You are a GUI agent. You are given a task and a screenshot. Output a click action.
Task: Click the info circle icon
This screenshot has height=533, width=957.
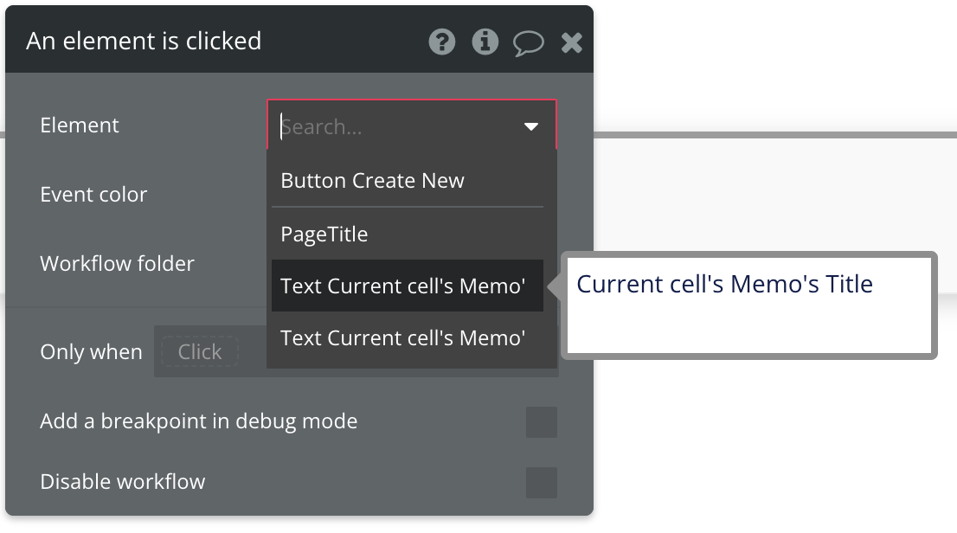point(485,42)
